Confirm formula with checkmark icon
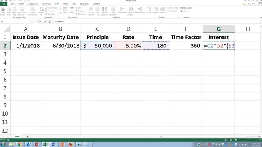 coord(45,22)
